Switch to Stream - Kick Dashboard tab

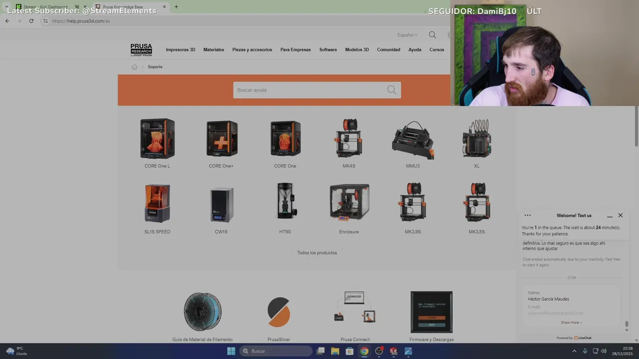point(45,7)
